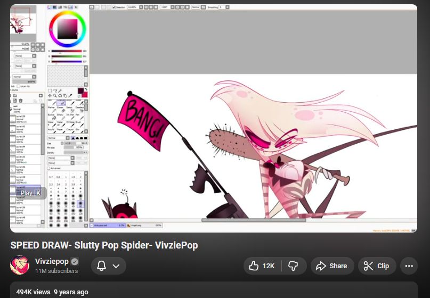Screen dimensions: 430x298
Task: Click the saturation square inside the color wheel
Action: tap(68, 29)
